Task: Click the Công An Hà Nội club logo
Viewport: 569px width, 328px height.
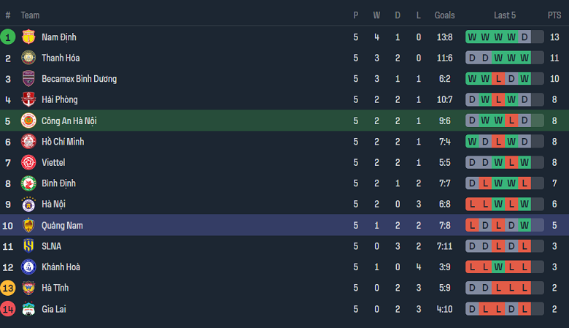Action: pyautogui.click(x=28, y=121)
